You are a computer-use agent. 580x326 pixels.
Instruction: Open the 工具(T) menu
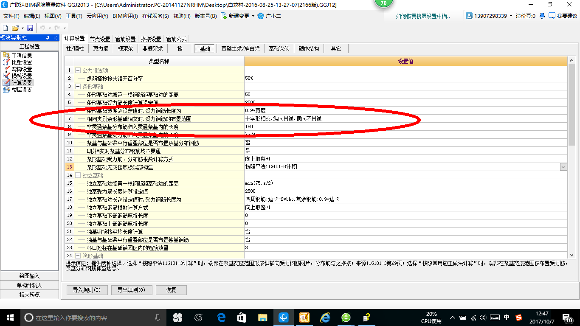pyautogui.click(x=74, y=16)
